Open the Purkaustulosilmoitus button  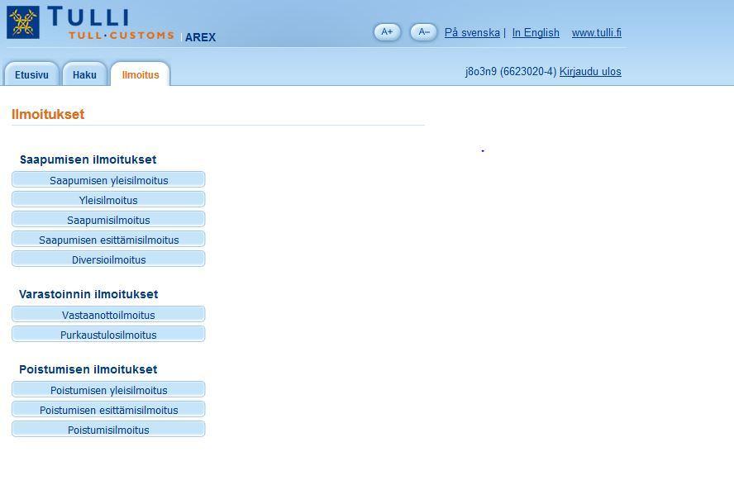[108, 334]
